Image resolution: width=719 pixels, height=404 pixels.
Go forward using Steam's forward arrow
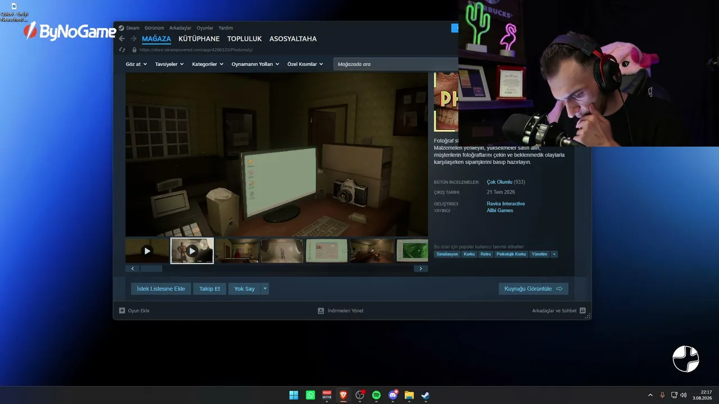[x=134, y=39]
